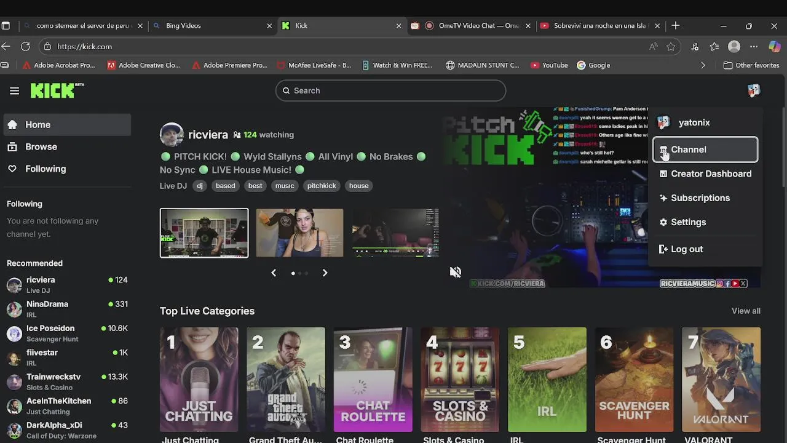Screen dimensions: 787x443
Task: Switch to Sobreviví una noche tab
Action: [599, 26]
